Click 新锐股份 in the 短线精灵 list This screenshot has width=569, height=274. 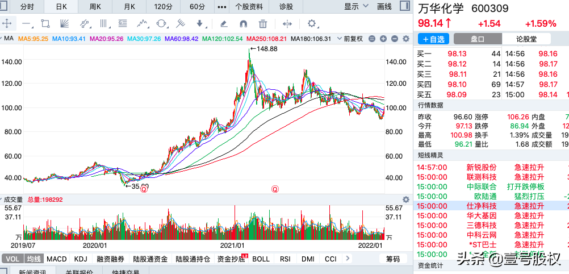[x=481, y=168]
